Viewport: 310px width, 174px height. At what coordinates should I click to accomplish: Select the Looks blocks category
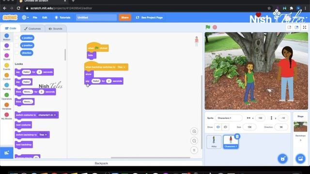pyautogui.click(x=6, y=47)
